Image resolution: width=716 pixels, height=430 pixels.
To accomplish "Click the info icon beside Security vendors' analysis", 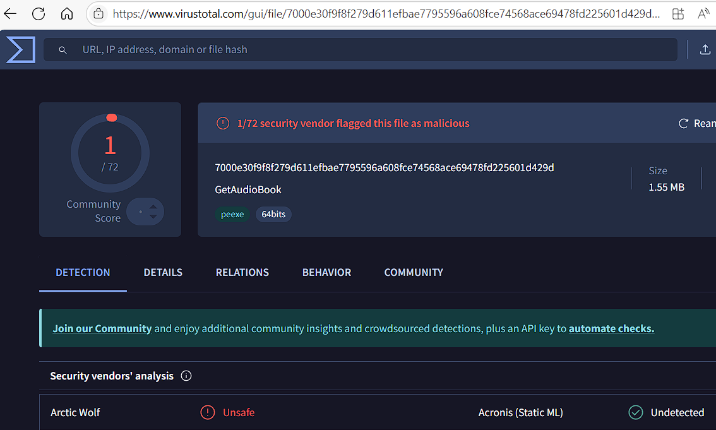I will tap(186, 376).
